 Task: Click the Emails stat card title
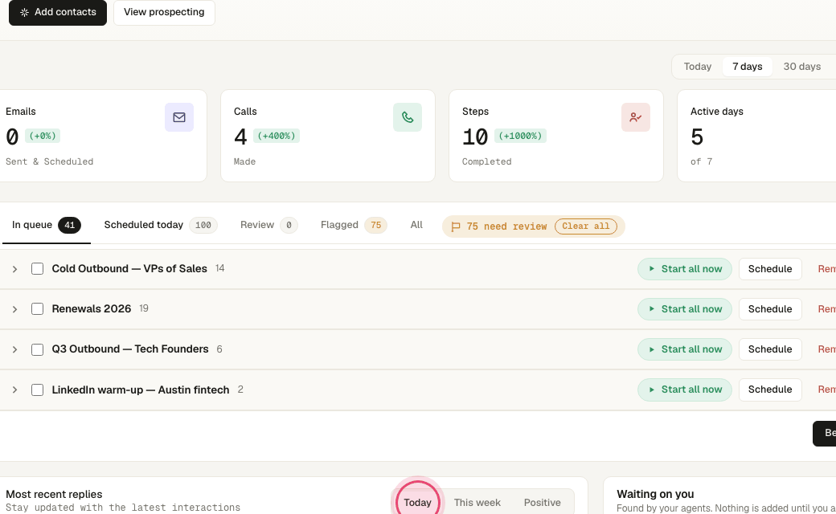21,112
